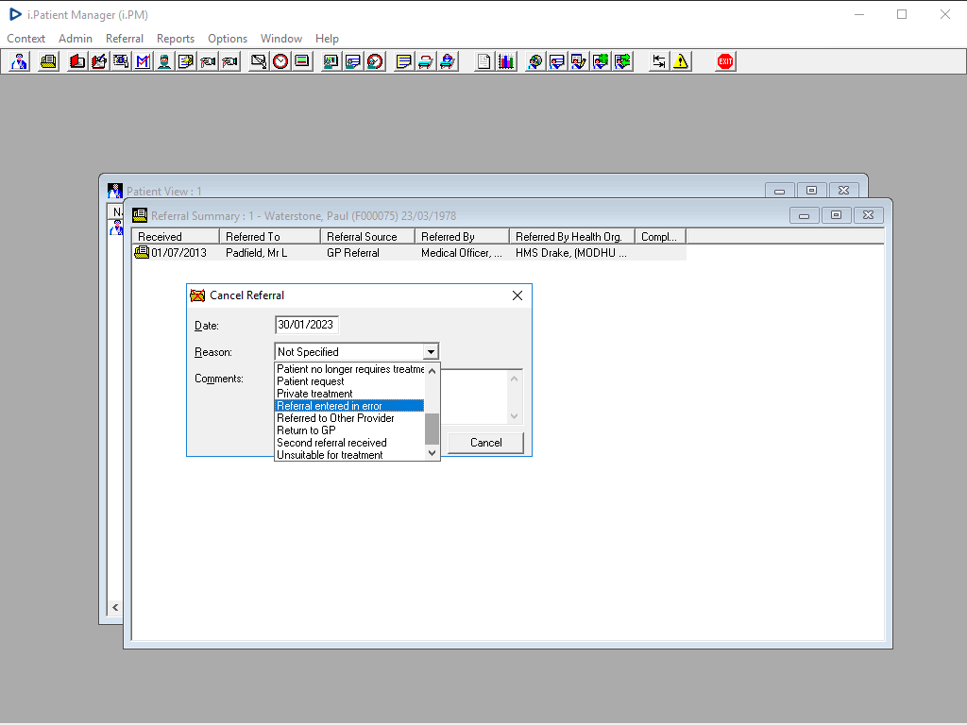Image resolution: width=967 pixels, height=725 pixels.
Task: Click the red EXIT stop sign icon
Action: click(x=724, y=61)
